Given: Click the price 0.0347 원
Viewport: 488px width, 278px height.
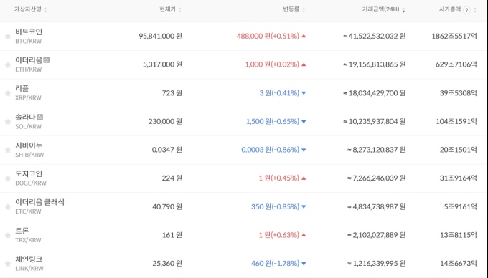Looking at the screenshot, I should (166, 150).
